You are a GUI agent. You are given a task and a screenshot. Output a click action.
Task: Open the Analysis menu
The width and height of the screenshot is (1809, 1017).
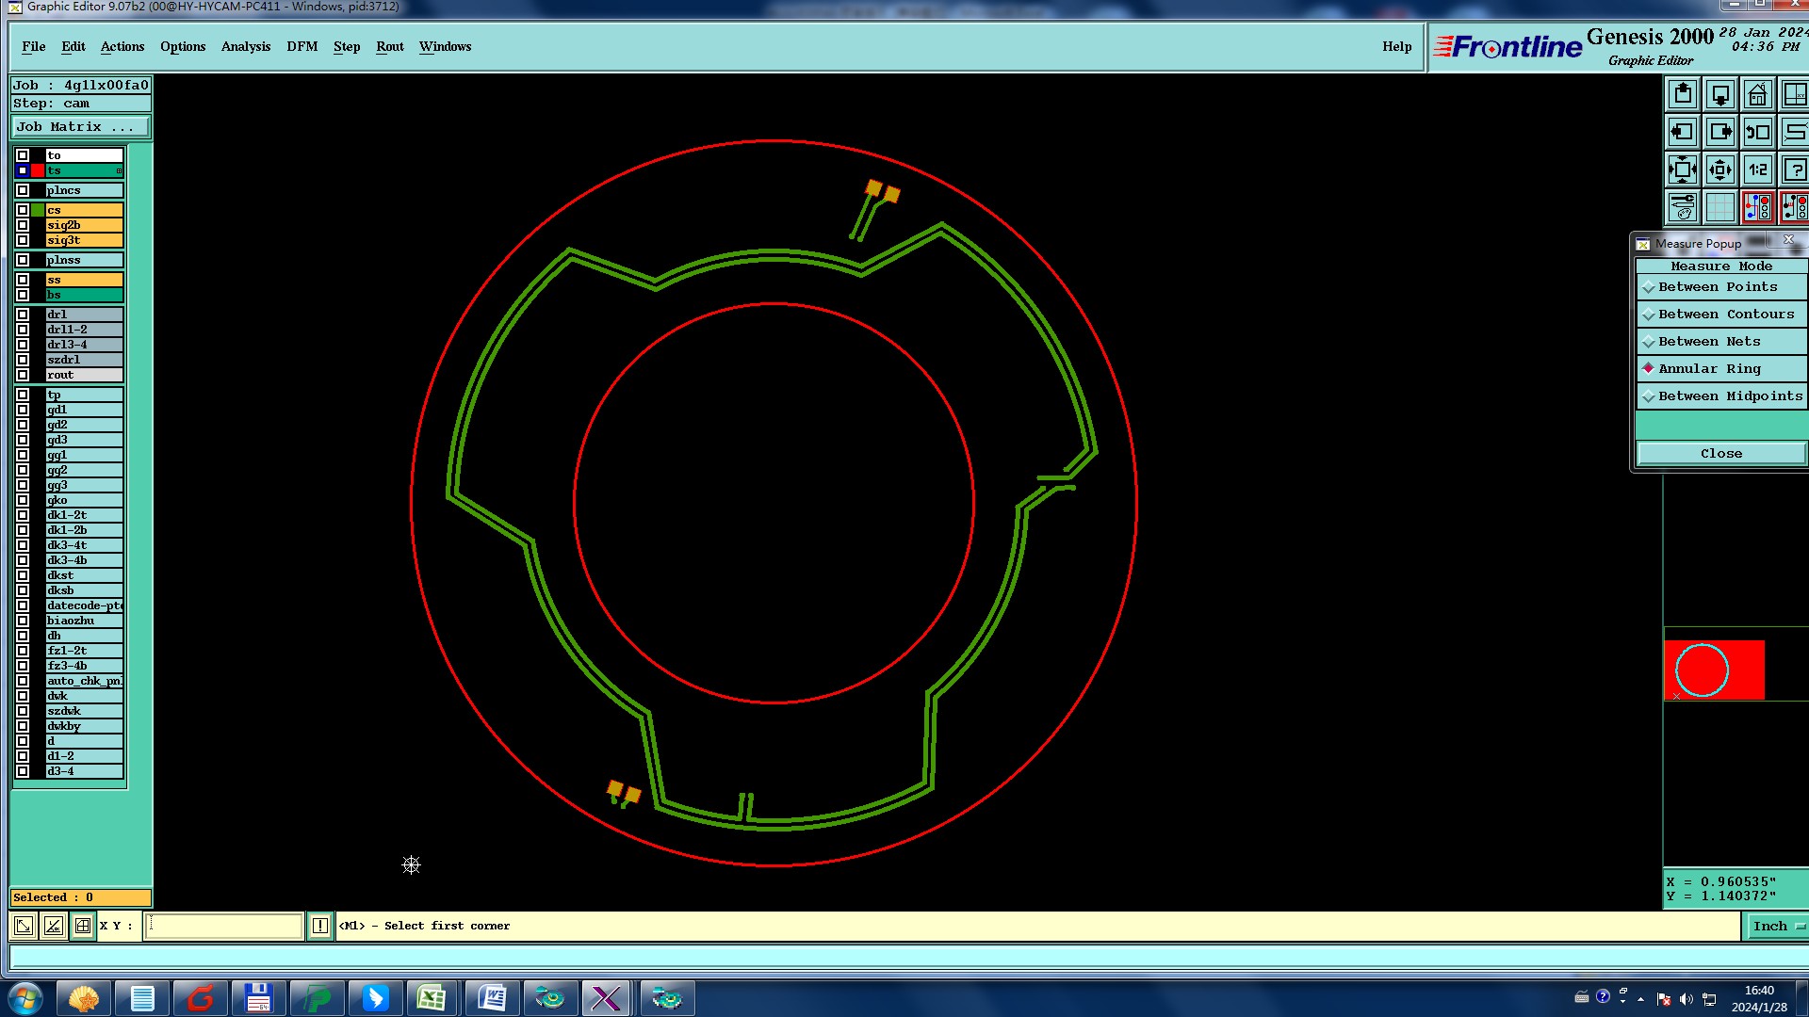coord(246,47)
